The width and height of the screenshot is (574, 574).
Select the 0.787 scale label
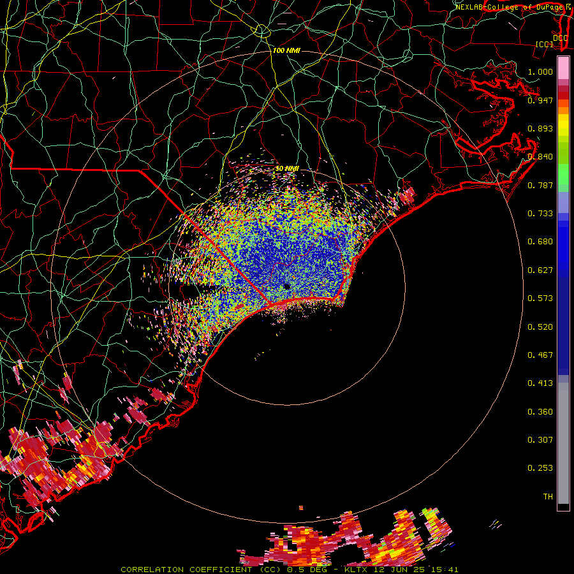[x=540, y=185]
